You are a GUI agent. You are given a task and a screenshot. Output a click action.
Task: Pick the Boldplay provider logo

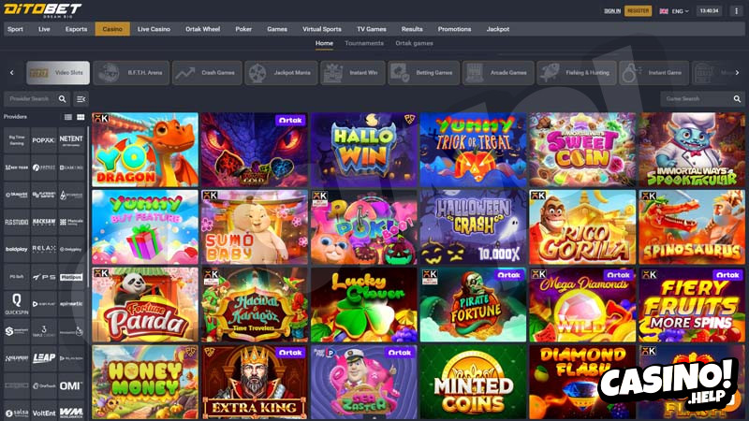(x=17, y=249)
